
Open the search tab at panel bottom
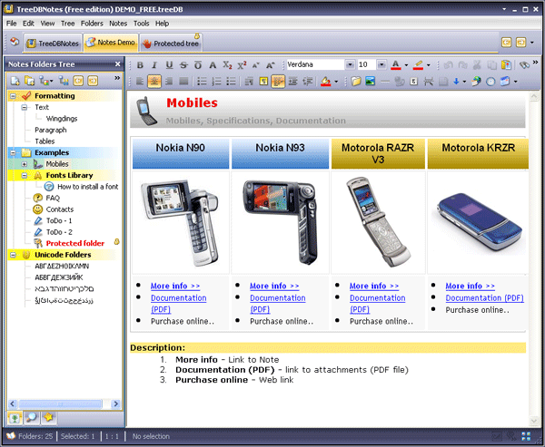click(31, 416)
